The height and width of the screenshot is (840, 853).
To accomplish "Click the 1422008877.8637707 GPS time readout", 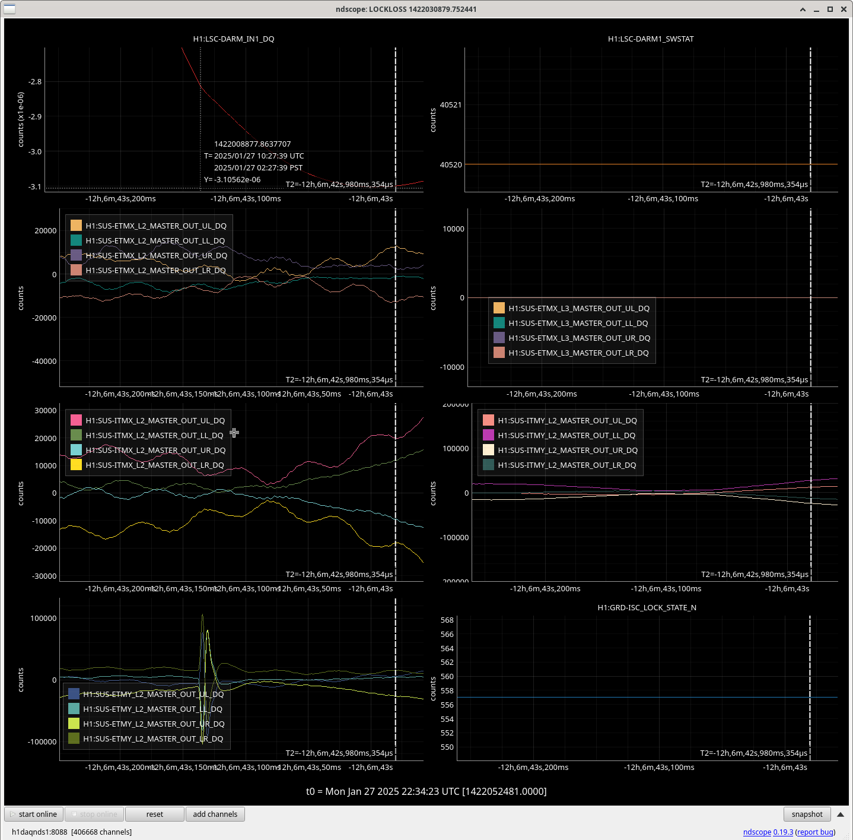I will click(253, 144).
